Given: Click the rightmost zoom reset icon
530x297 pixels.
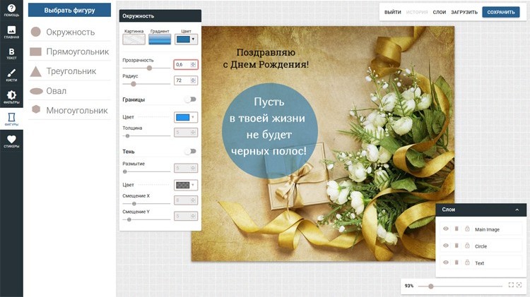Looking at the screenshot, I should coord(519,285).
